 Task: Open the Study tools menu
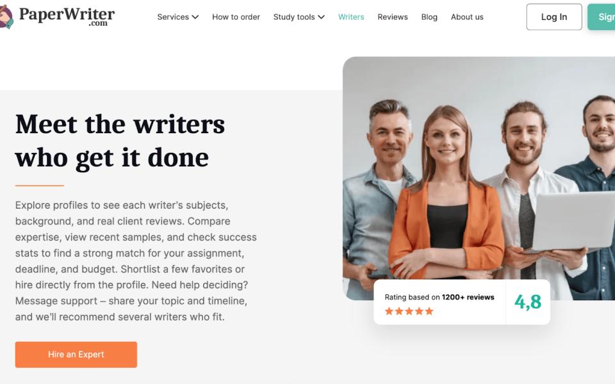(x=299, y=17)
